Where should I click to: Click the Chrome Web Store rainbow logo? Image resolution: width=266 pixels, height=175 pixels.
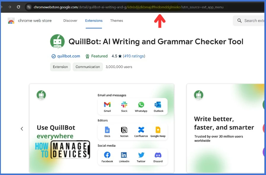(x=11, y=21)
